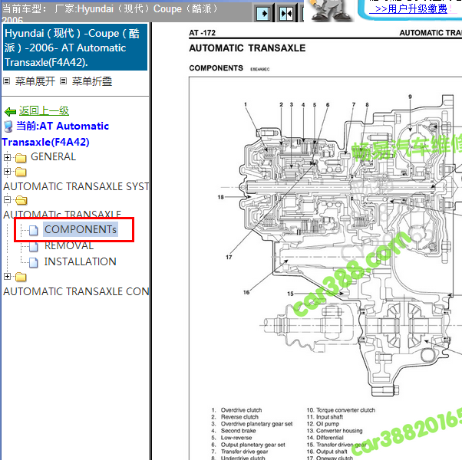This screenshot has width=462, height=460.
Task: Go back via 返回上一级 link
Action: (x=44, y=110)
